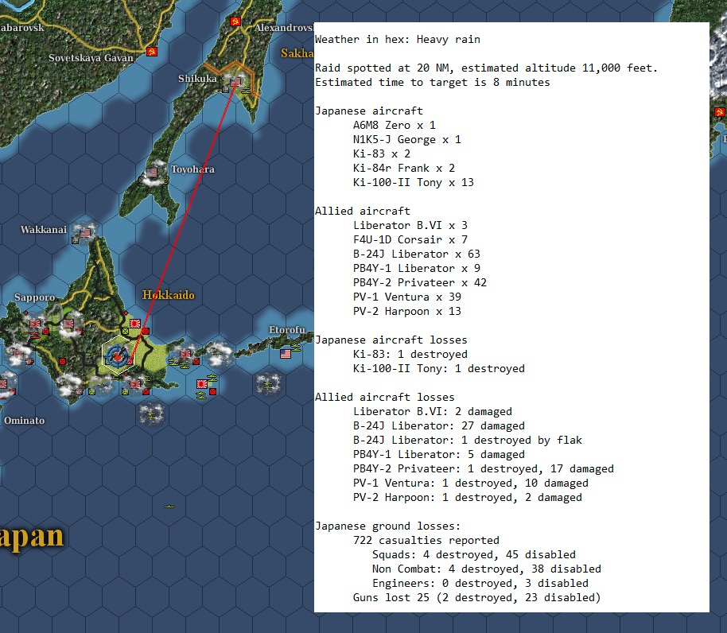Click the 'PV-2 Harpoon: 1 destroyed, 2 damaged' line
This screenshot has height=633, width=727.
468,498
